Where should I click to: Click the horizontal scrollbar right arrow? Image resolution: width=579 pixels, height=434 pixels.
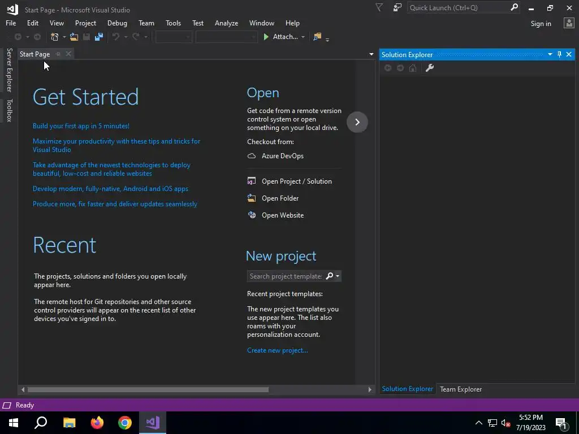(x=370, y=389)
